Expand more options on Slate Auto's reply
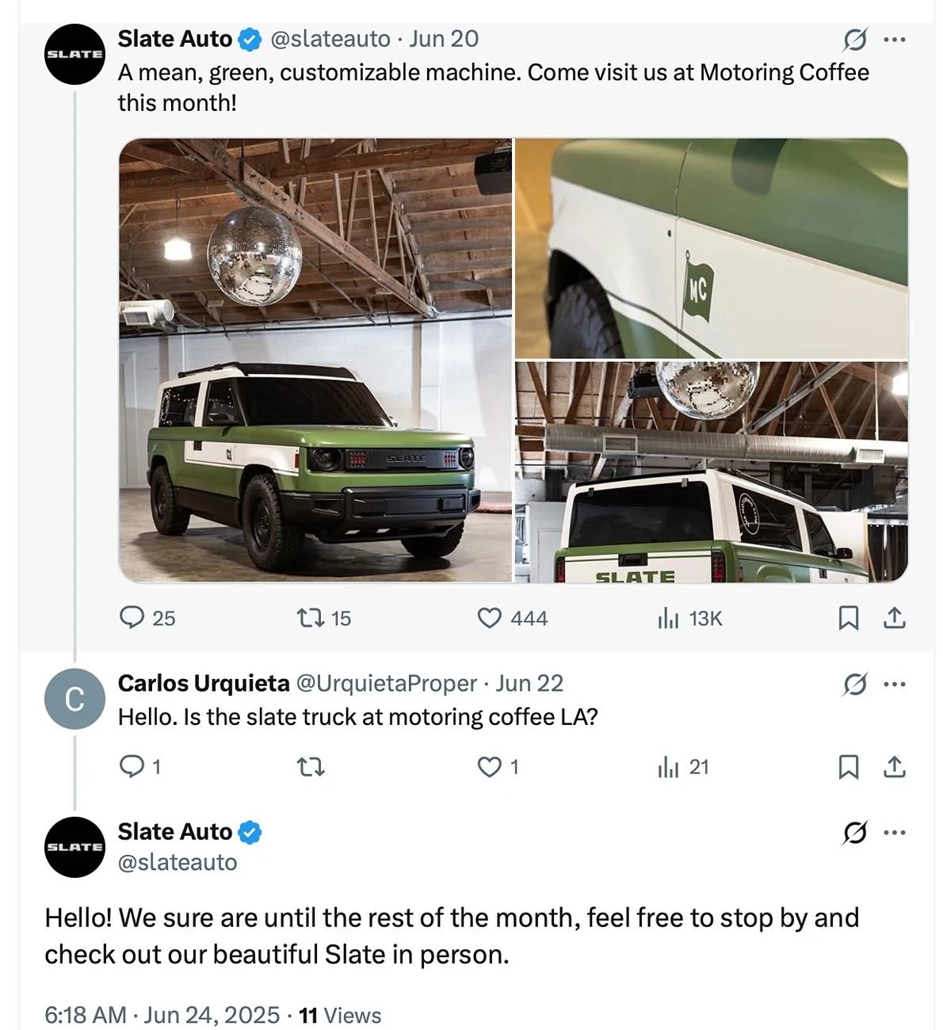This screenshot has width=943, height=1030. [894, 832]
